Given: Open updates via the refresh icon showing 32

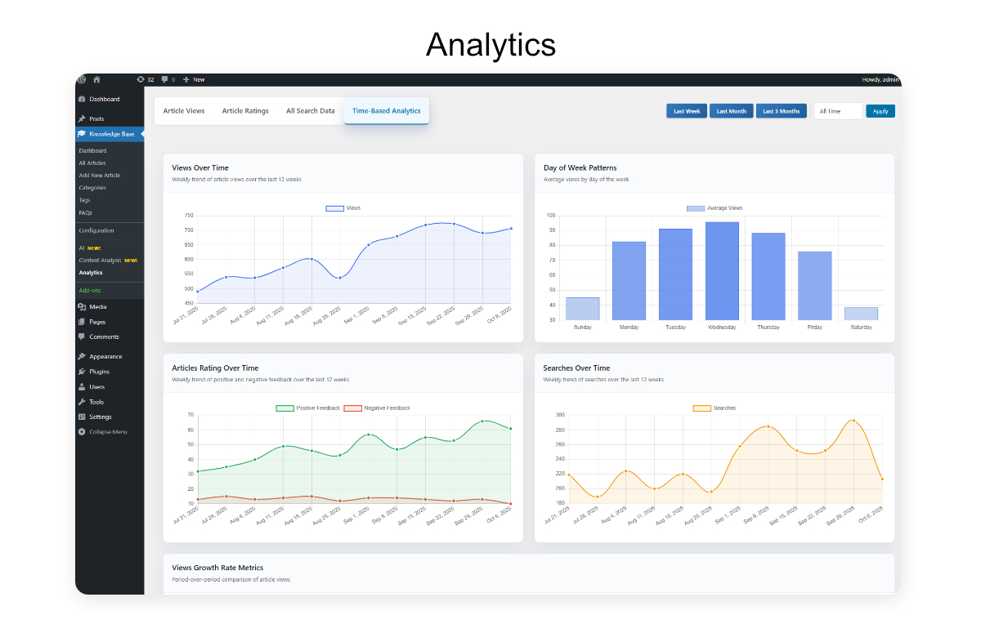Looking at the screenshot, I should [144, 79].
